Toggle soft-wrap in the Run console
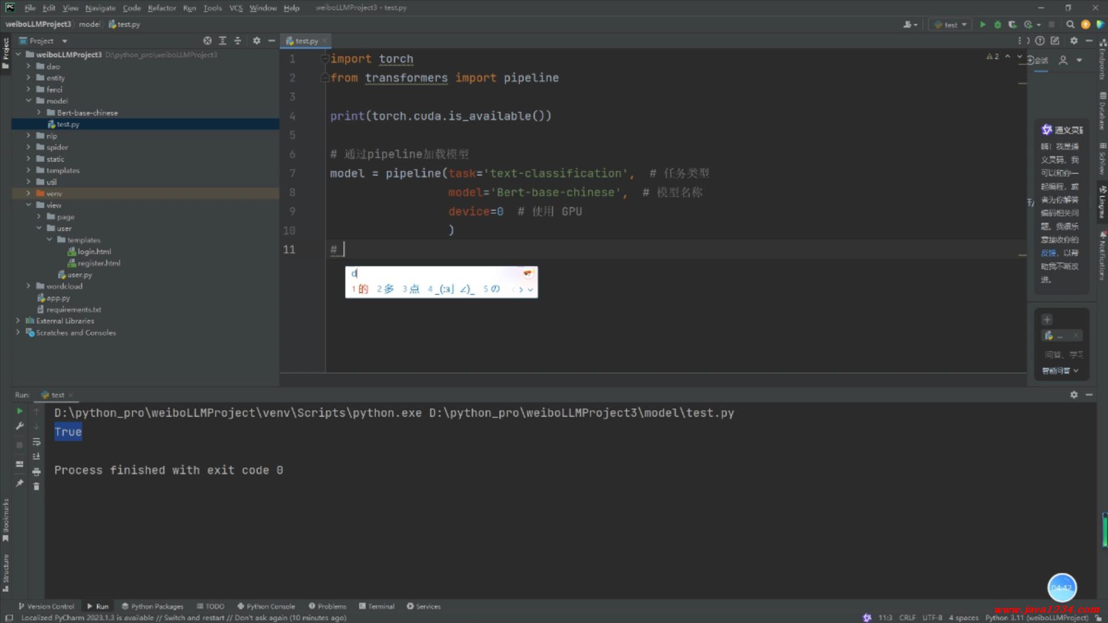This screenshot has width=1108, height=623. [x=36, y=442]
